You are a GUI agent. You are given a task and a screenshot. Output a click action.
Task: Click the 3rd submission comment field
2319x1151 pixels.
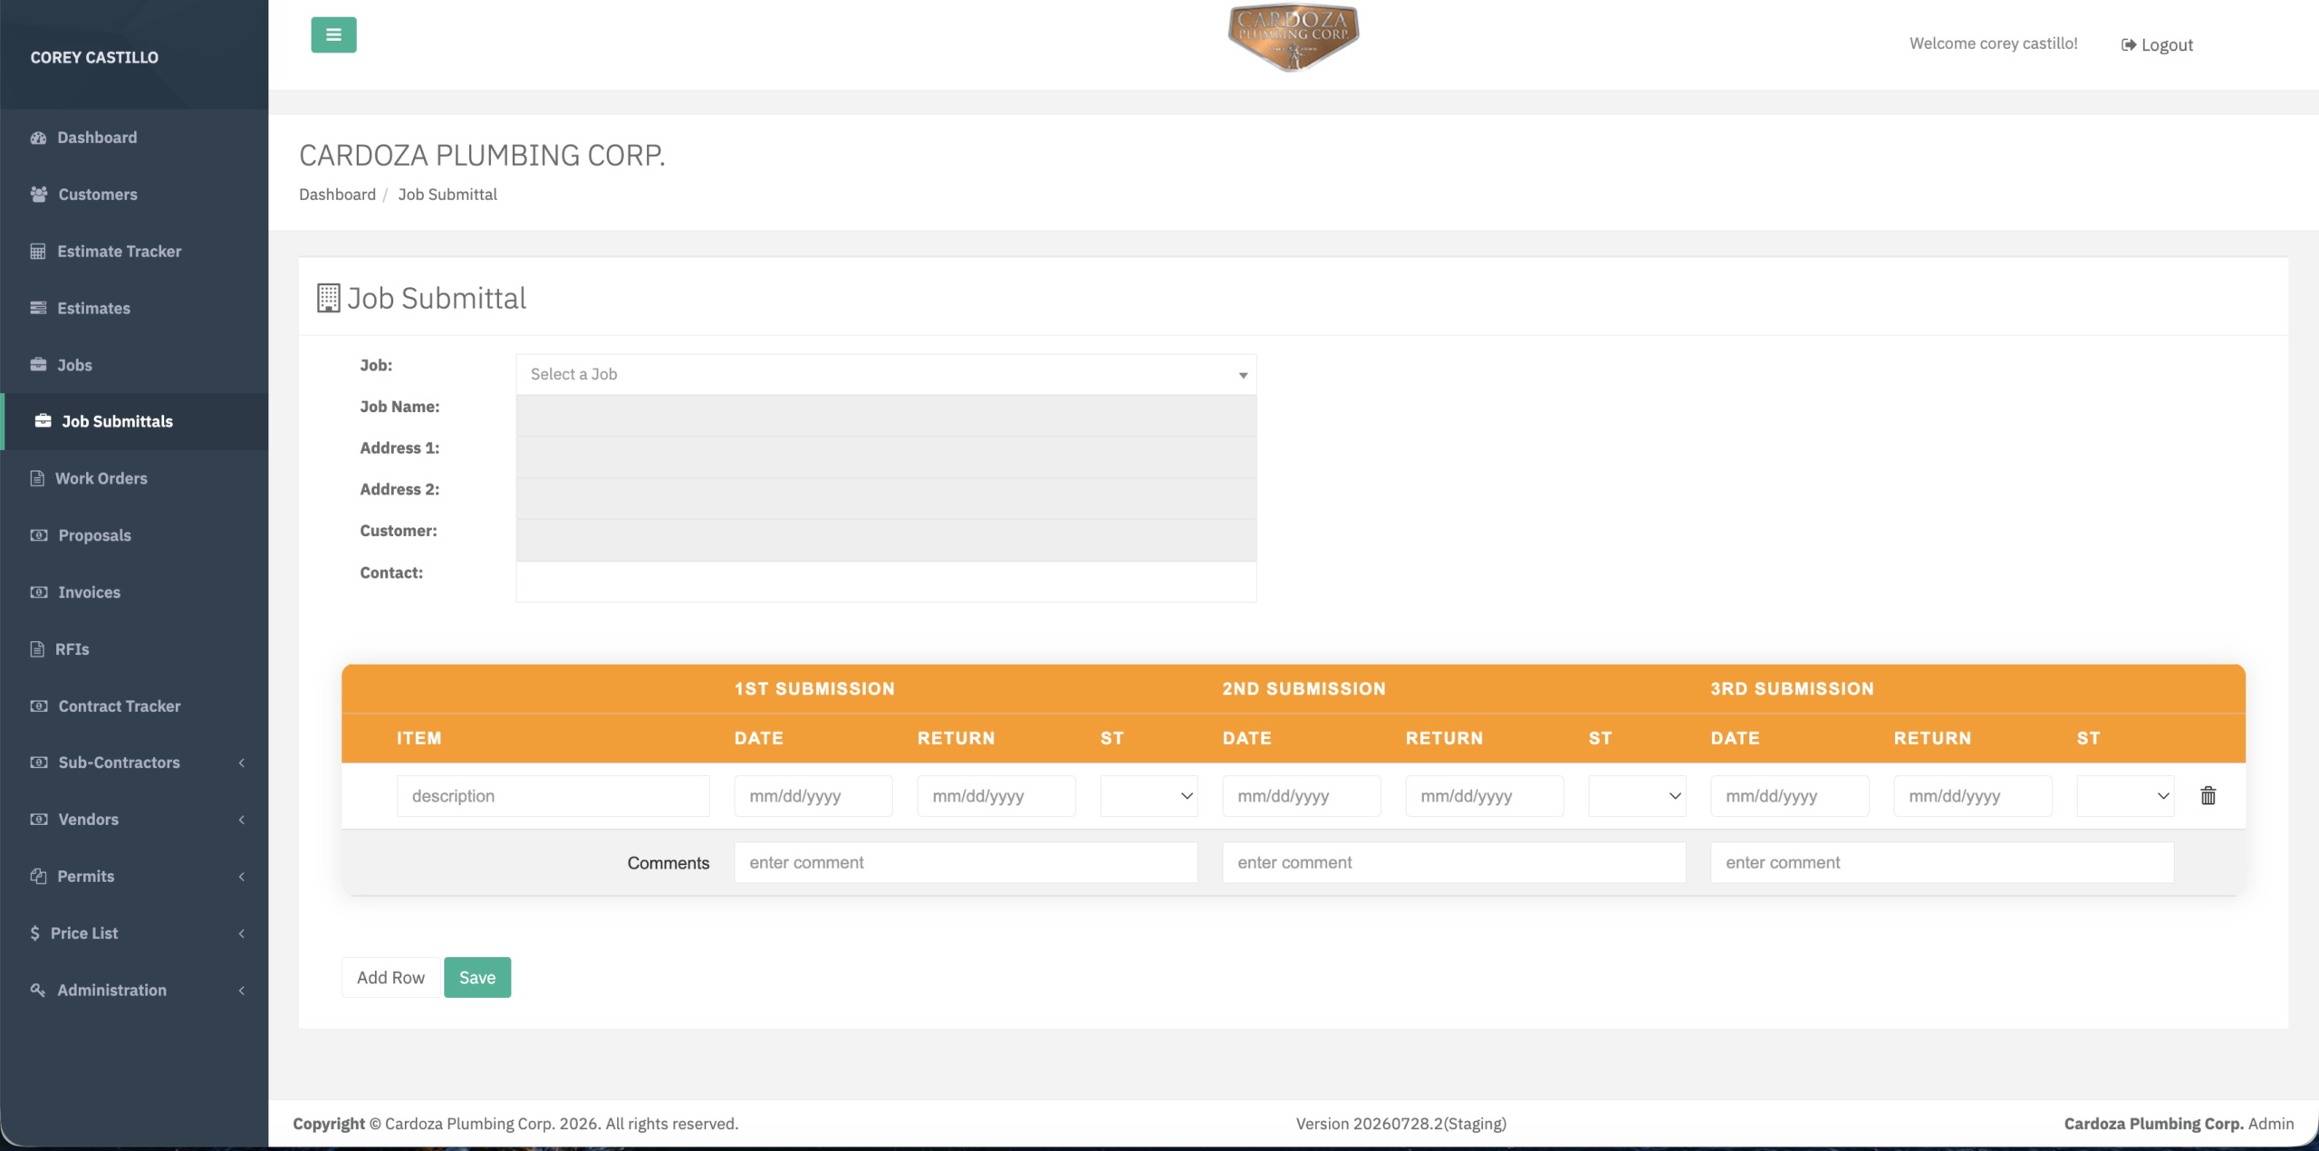pyautogui.click(x=1942, y=863)
